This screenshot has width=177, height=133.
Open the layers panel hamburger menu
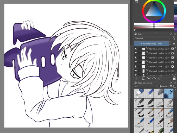(x=174, y=43)
